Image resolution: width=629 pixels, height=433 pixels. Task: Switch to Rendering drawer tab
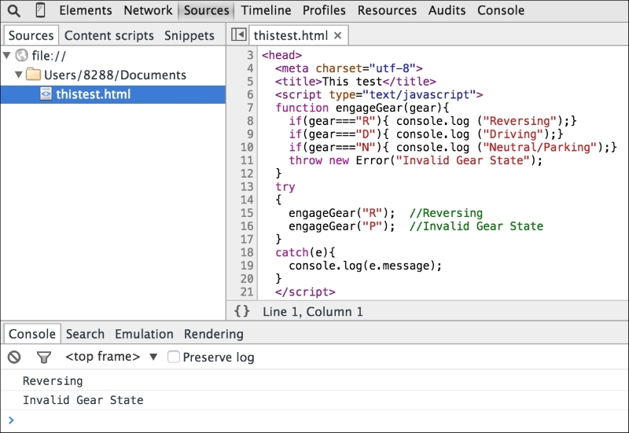pos(213,334)
